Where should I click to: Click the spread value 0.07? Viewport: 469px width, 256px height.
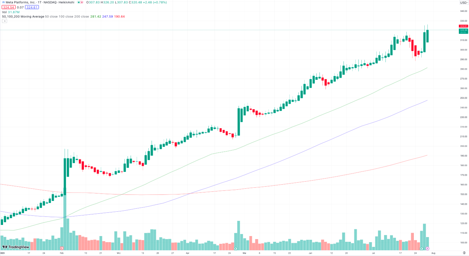tap(20, 7)
